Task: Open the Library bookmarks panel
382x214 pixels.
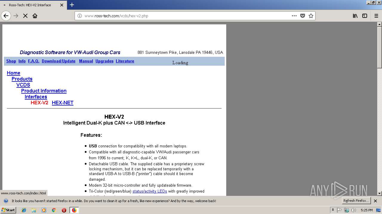Action: click(x=355, y=16)
